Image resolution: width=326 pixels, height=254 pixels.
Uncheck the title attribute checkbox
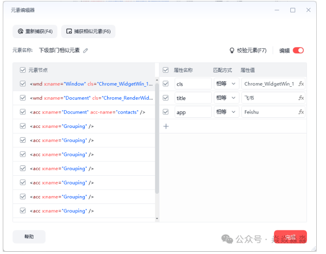point(166,98)
